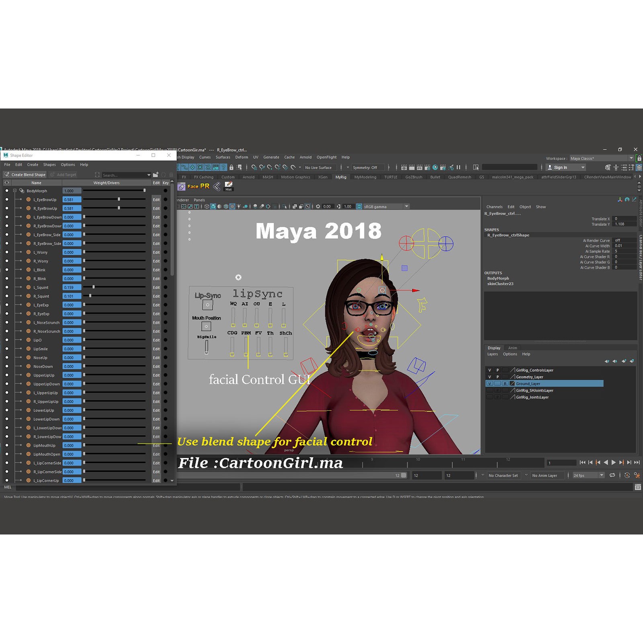Viewport: 643px width, 643px height.
Task: Toggle use all lights bulb icon
Action: tap(239, 207)
